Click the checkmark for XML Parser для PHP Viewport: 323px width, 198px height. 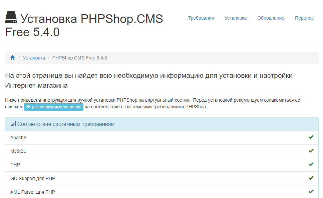[x=311, y=192]
